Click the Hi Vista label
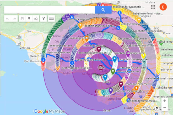 (x=150, y=2)
